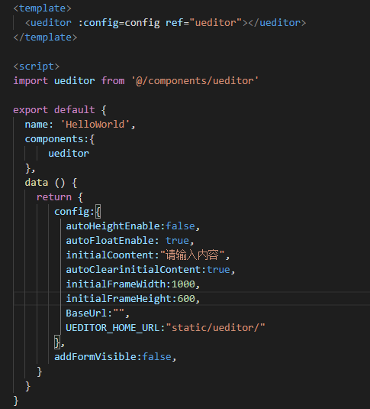370x409 pixels.
Task: Click 'addFormVisible:false' line
Action: [116, 357]
